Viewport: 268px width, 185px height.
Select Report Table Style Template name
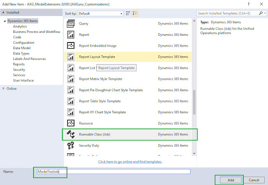(100, 101)
